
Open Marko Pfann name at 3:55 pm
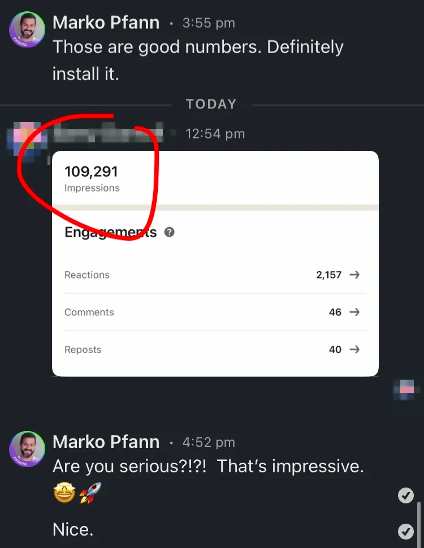click(x=106, y=23)
